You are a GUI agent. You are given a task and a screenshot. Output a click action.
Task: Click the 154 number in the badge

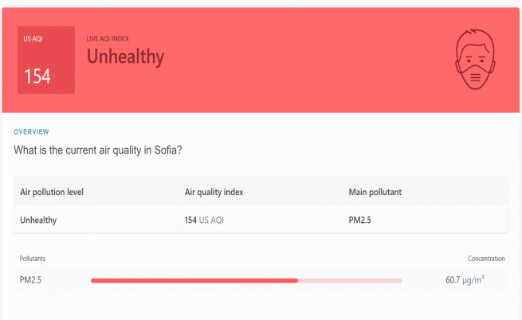tap(37, 76)
